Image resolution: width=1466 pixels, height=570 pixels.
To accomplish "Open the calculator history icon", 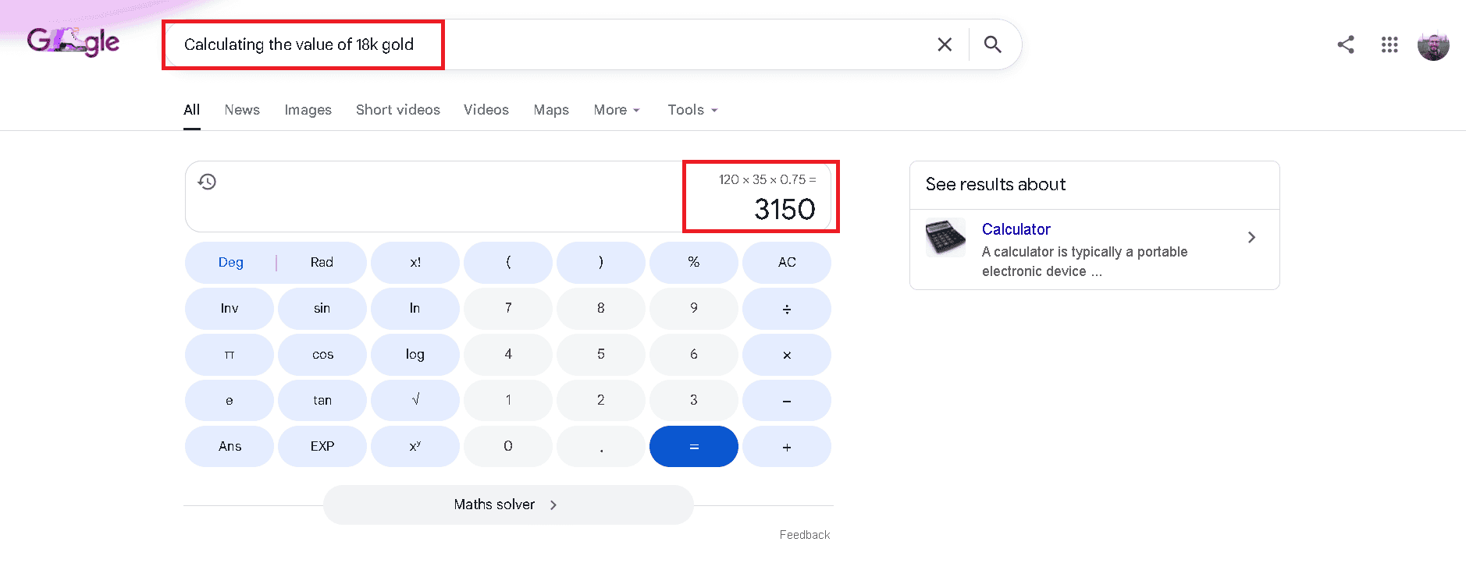I will (207, 182).
